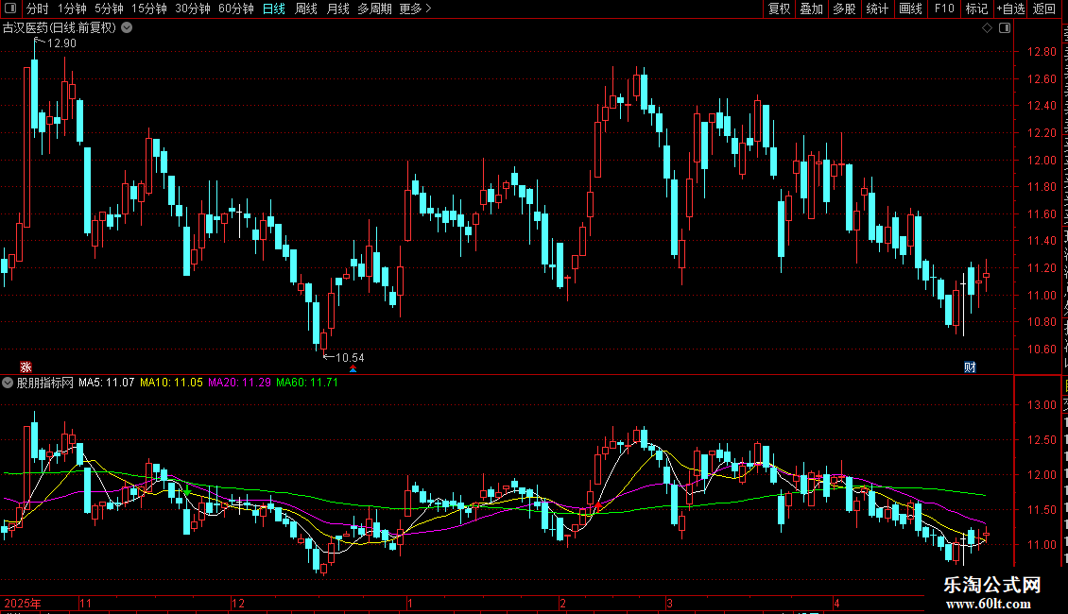Viewport: 1068px width, 614px height.
Task: Open the 多股 multi-stock view
Action: (x=844, y=9)
